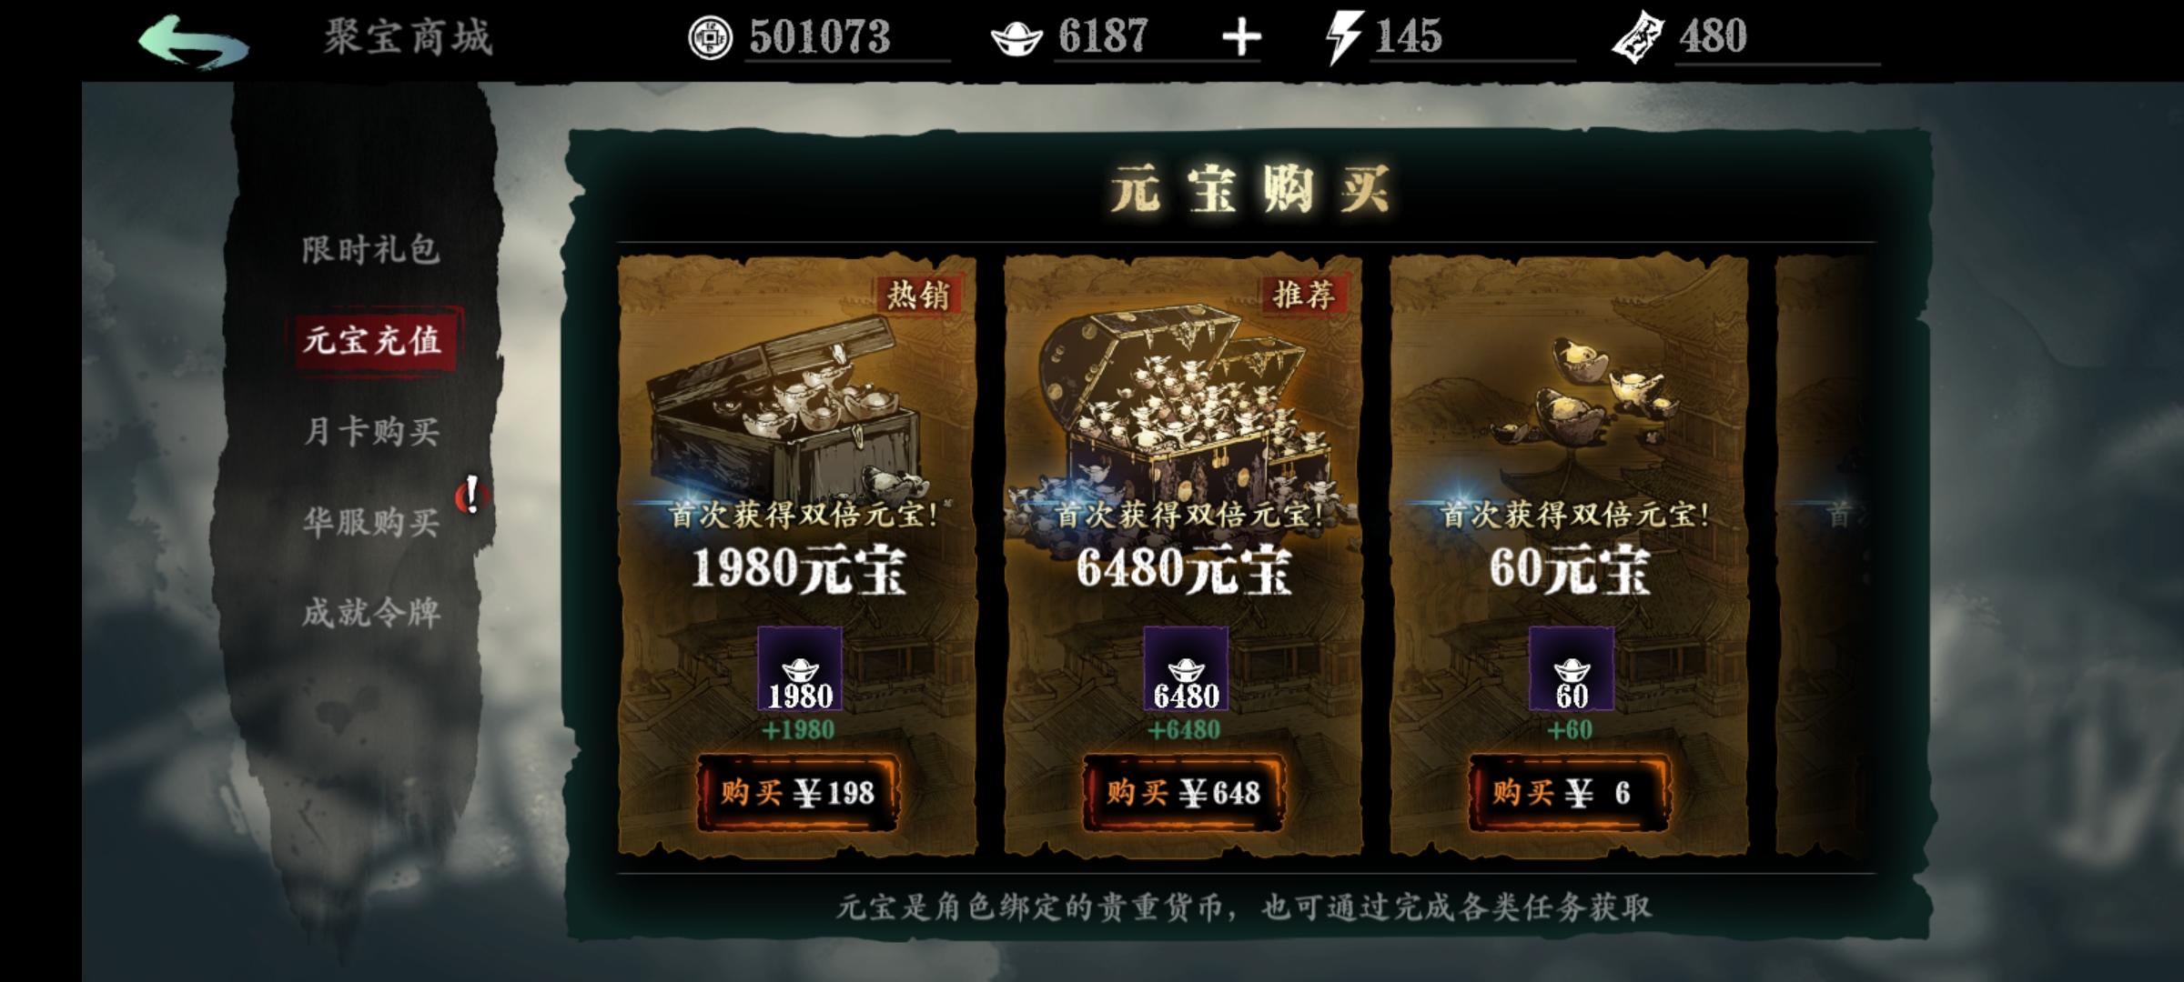Click the 1980 ingot reward icon
The height and width of the screenshot is (982, 2184).
800,669
